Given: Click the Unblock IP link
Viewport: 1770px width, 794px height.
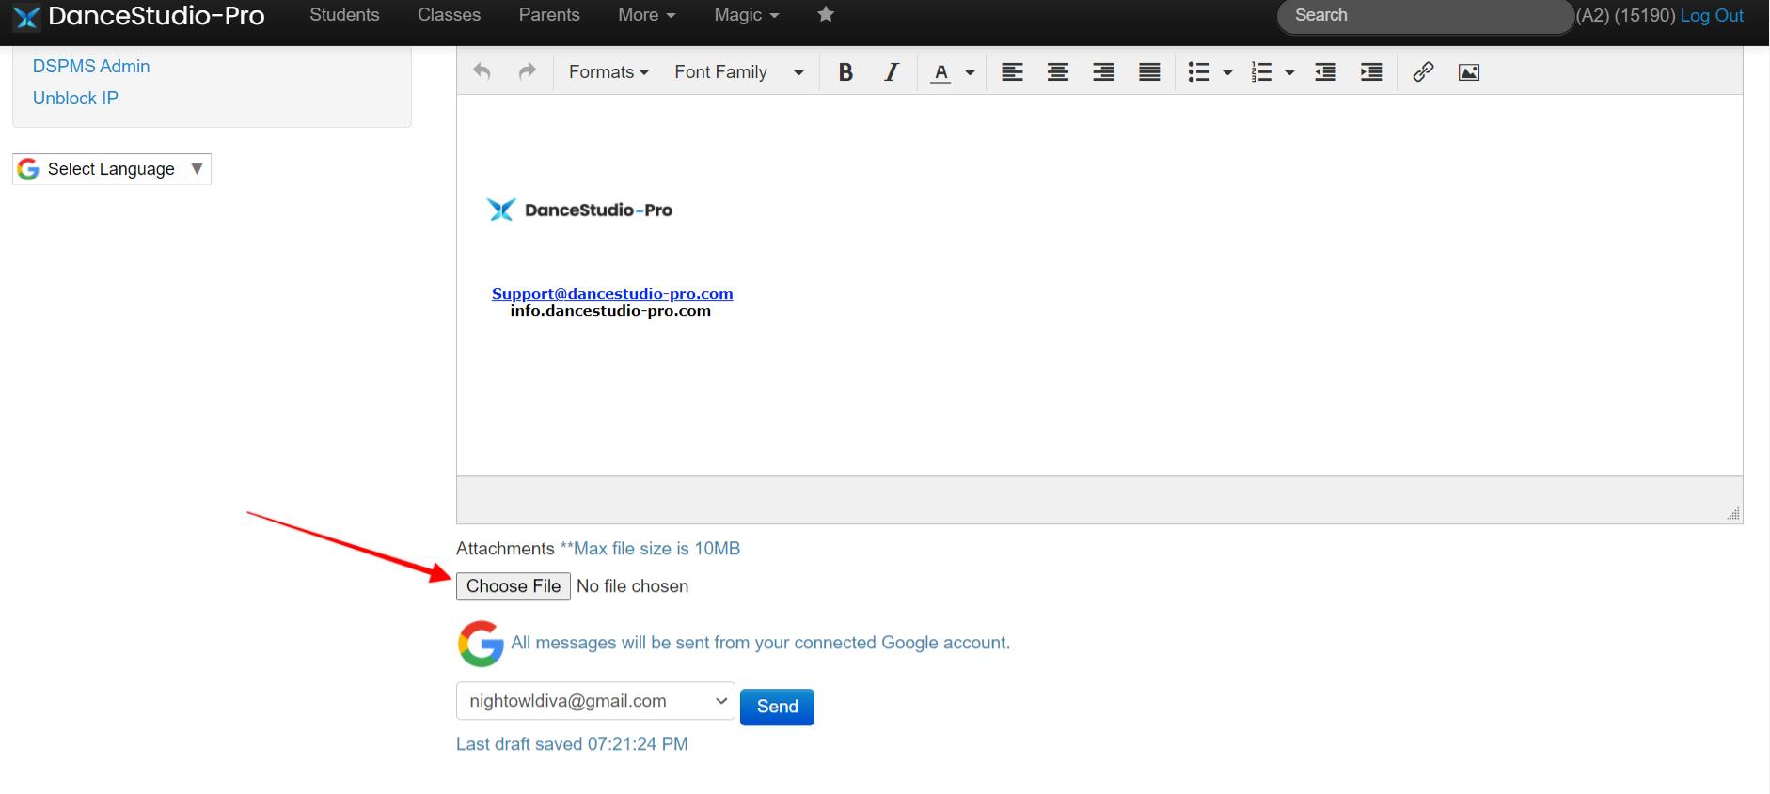Looking at the screenshot, I should click(x=75, y=98).
